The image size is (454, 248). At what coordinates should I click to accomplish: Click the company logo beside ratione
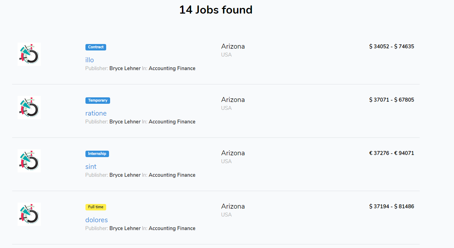29,107
